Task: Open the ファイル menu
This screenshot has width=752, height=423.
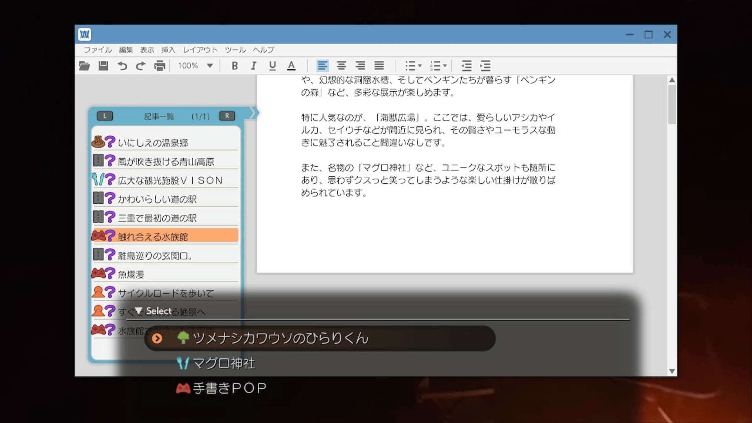Action: tap(98, 50)
